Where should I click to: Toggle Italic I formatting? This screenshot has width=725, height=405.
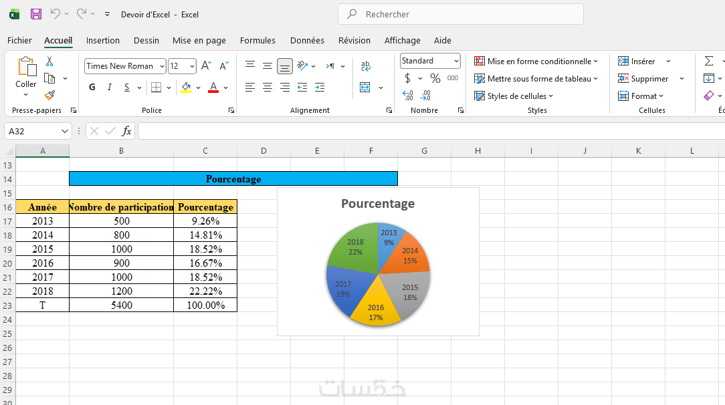[x=110, y=88]
